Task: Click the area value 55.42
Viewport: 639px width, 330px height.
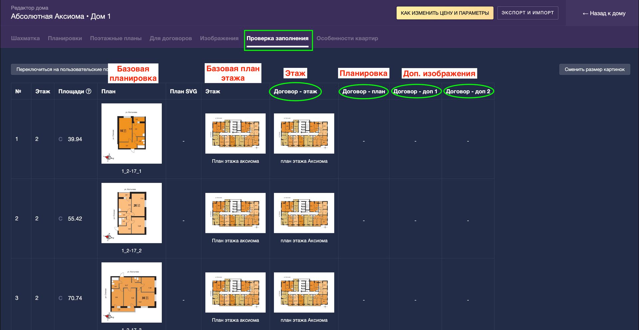Action: click(75, 219)
